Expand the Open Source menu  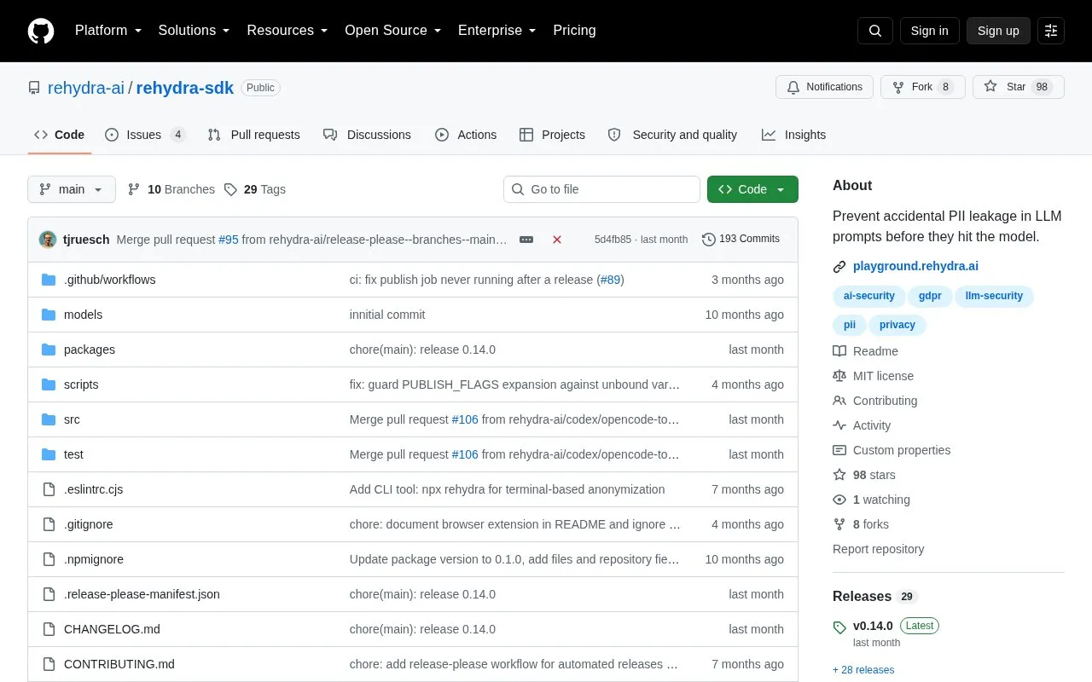[393, 31]
